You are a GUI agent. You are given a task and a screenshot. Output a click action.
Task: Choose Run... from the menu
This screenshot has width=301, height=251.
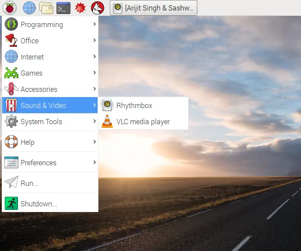(50, 183)
